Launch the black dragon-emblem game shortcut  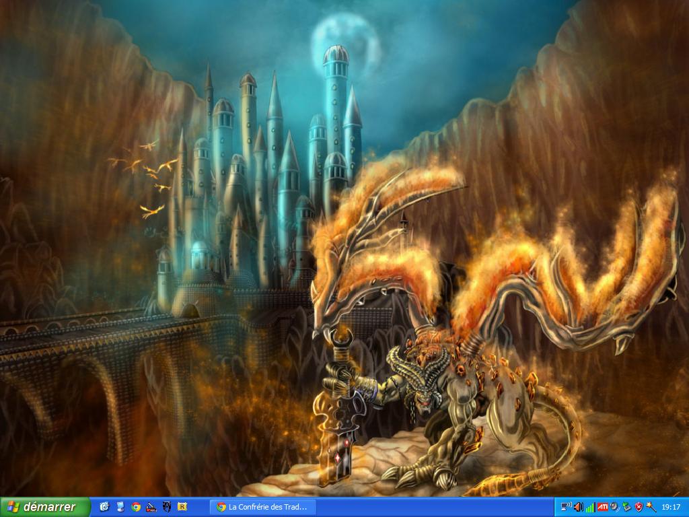tap(167, 507)
